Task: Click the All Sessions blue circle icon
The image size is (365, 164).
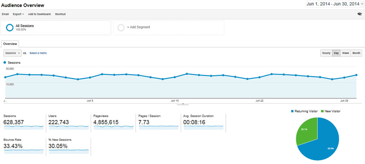Action: click(10, 27)
